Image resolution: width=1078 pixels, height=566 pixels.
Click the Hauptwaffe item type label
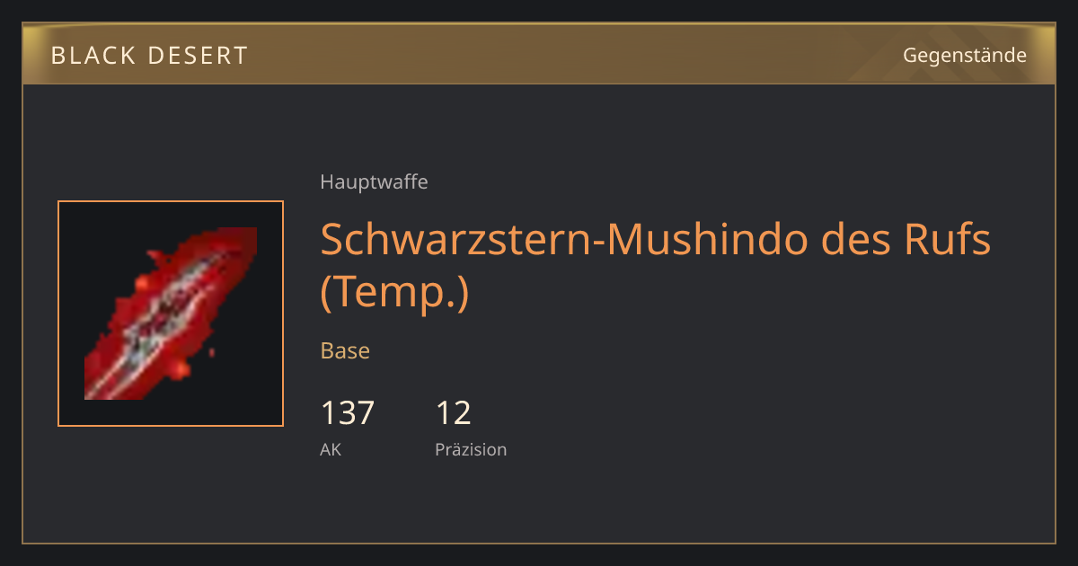[374, 182]
